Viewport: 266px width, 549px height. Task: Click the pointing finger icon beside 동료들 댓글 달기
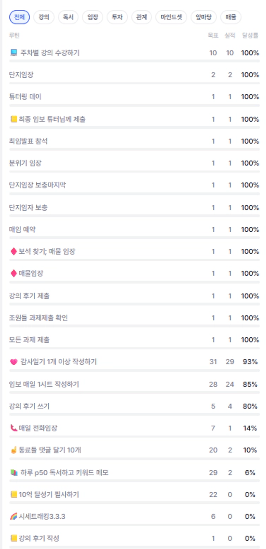(14, 450)
